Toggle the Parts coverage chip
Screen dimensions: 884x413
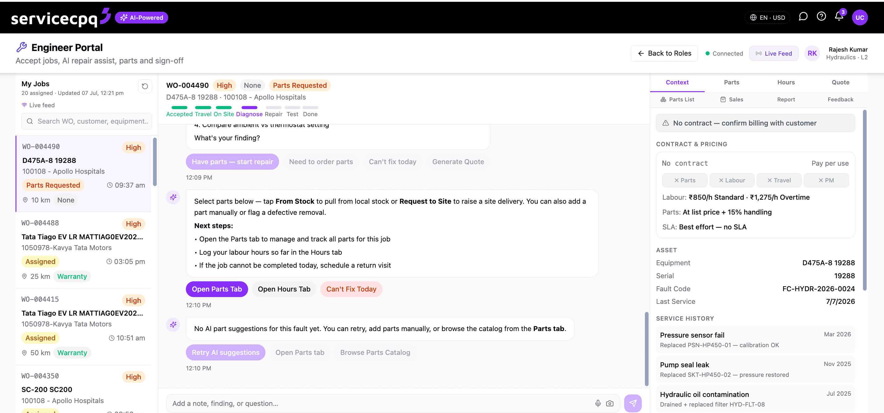[x=684, y=180]
